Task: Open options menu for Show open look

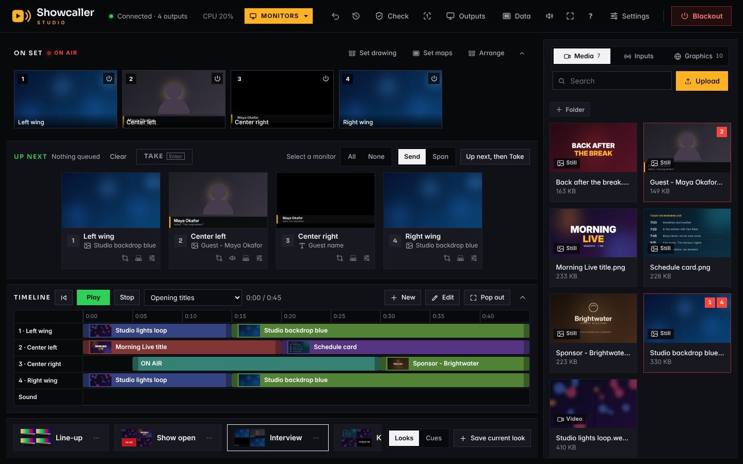Action: tap(209, 438)
